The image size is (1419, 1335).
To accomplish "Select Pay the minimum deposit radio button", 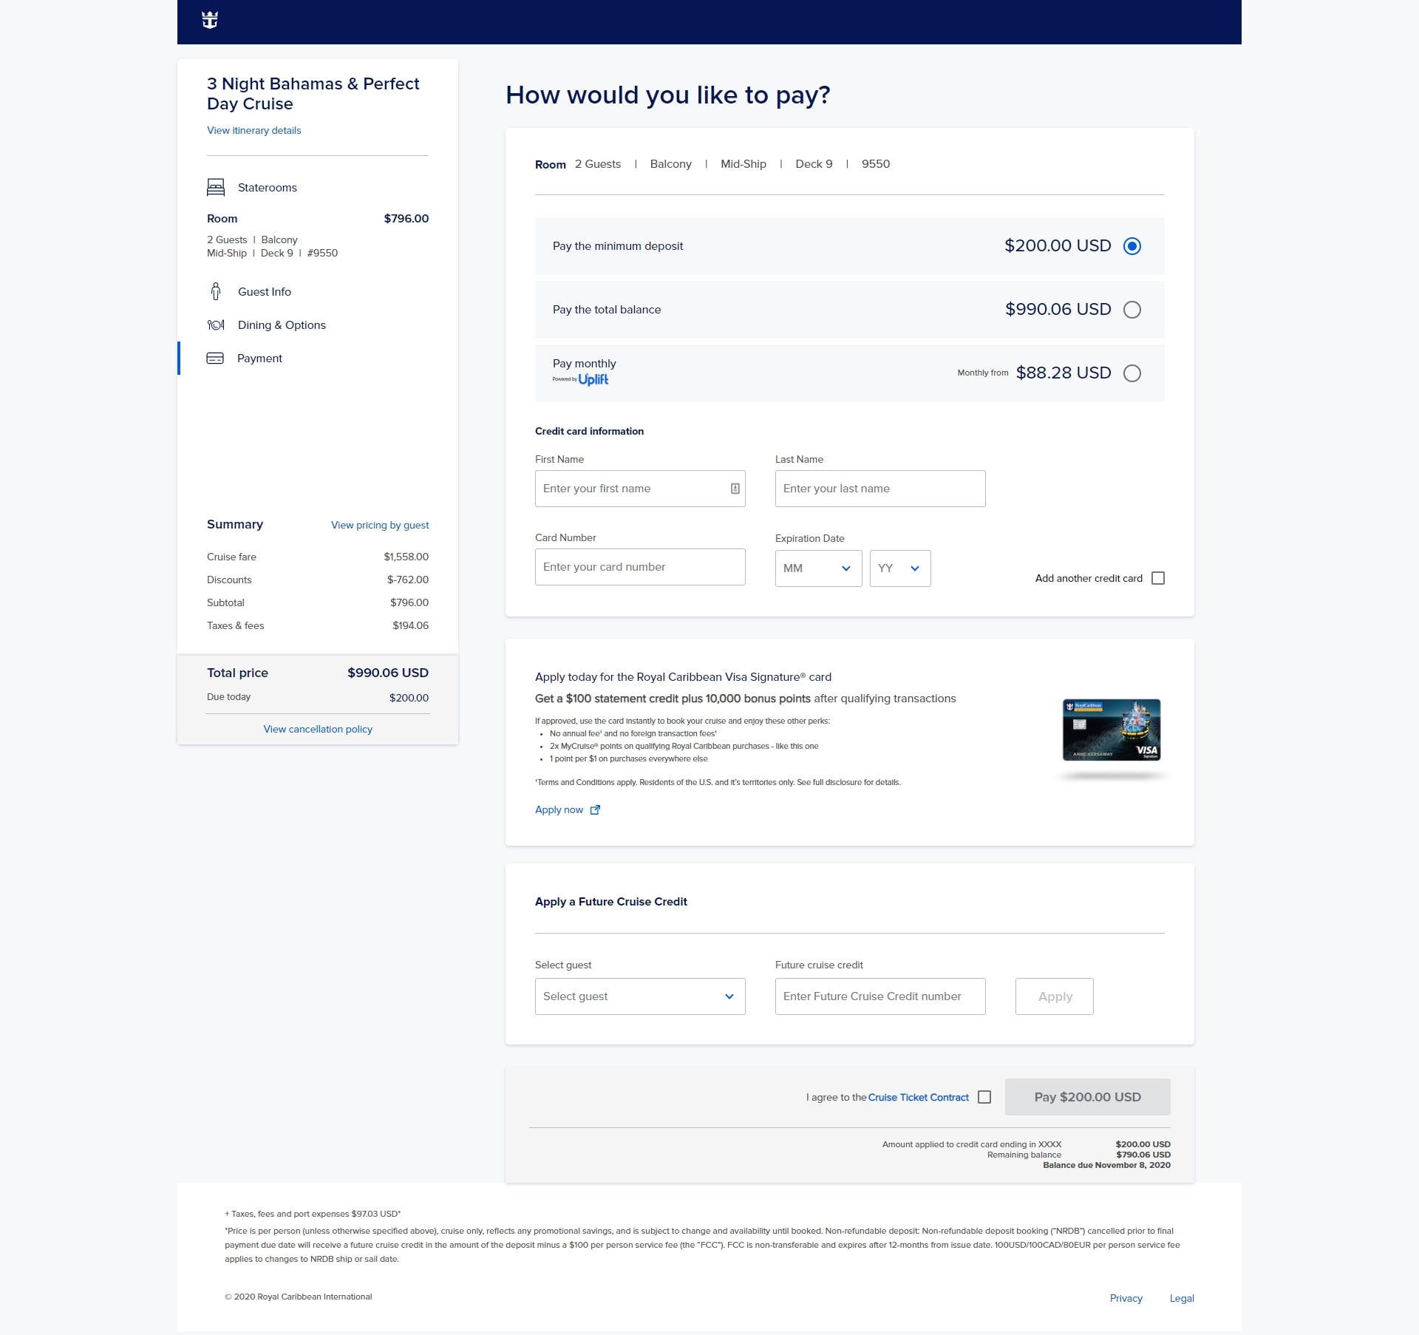I will (x=1132, y=246).
